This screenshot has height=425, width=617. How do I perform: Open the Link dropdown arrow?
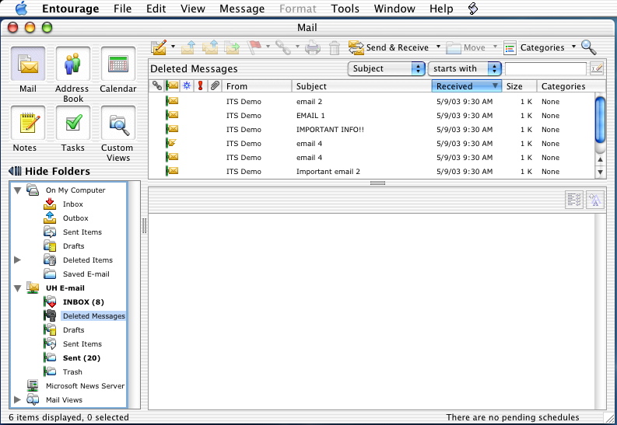(x=297, y=47)
